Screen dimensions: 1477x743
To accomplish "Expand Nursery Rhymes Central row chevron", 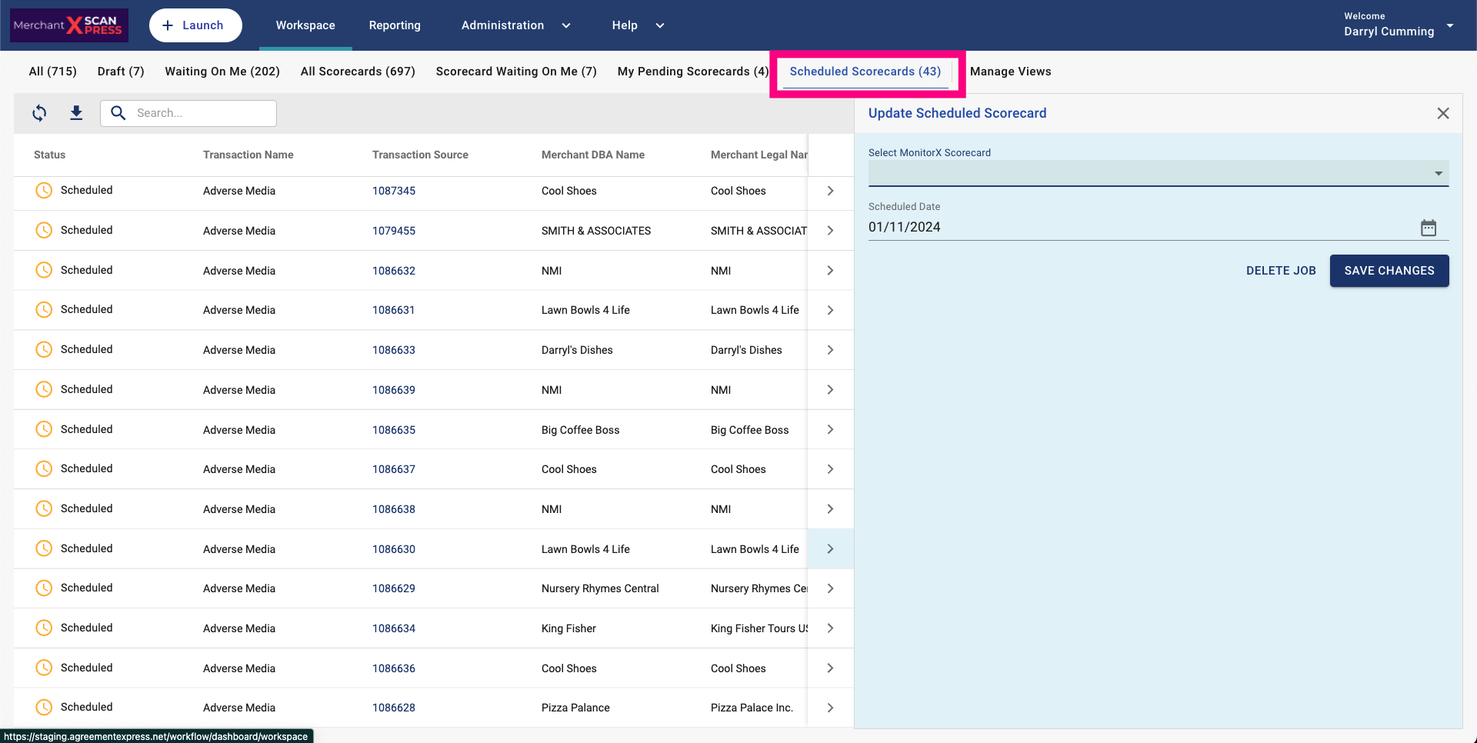I will click(x=830, y=588).
